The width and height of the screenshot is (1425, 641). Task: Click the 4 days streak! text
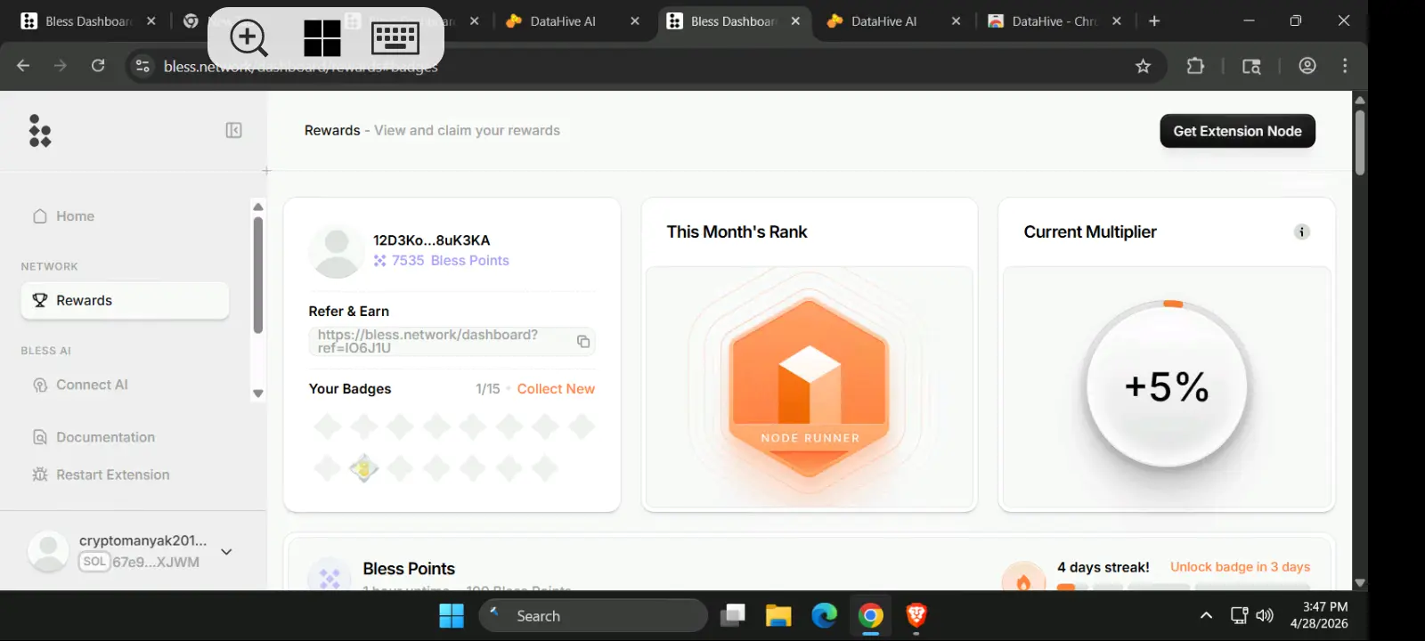pyautogui.click(x=1103, y=567)
